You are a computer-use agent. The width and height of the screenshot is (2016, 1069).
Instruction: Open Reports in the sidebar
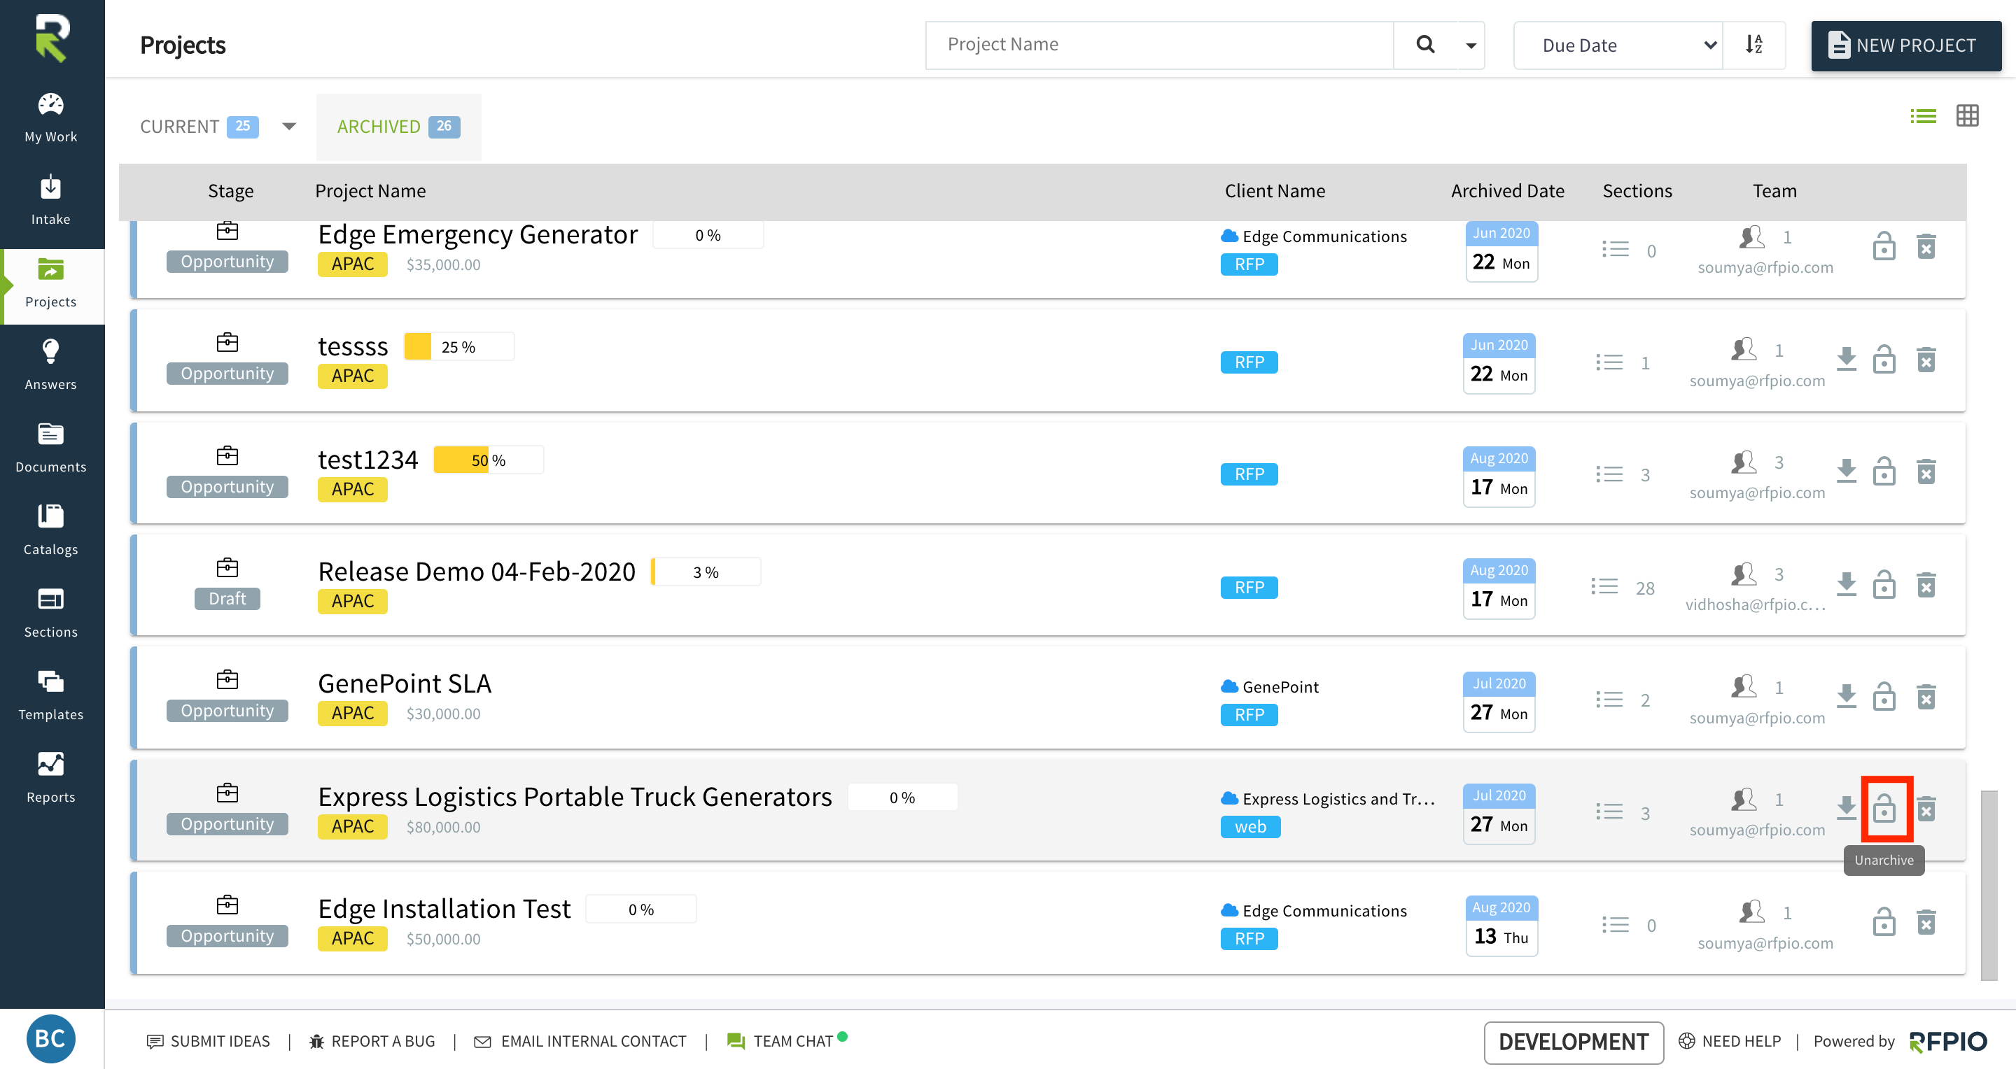51,778
